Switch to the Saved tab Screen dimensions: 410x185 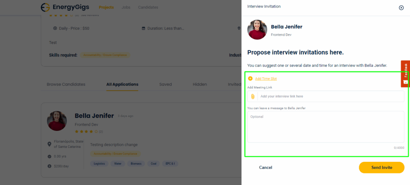pos(165,84)
